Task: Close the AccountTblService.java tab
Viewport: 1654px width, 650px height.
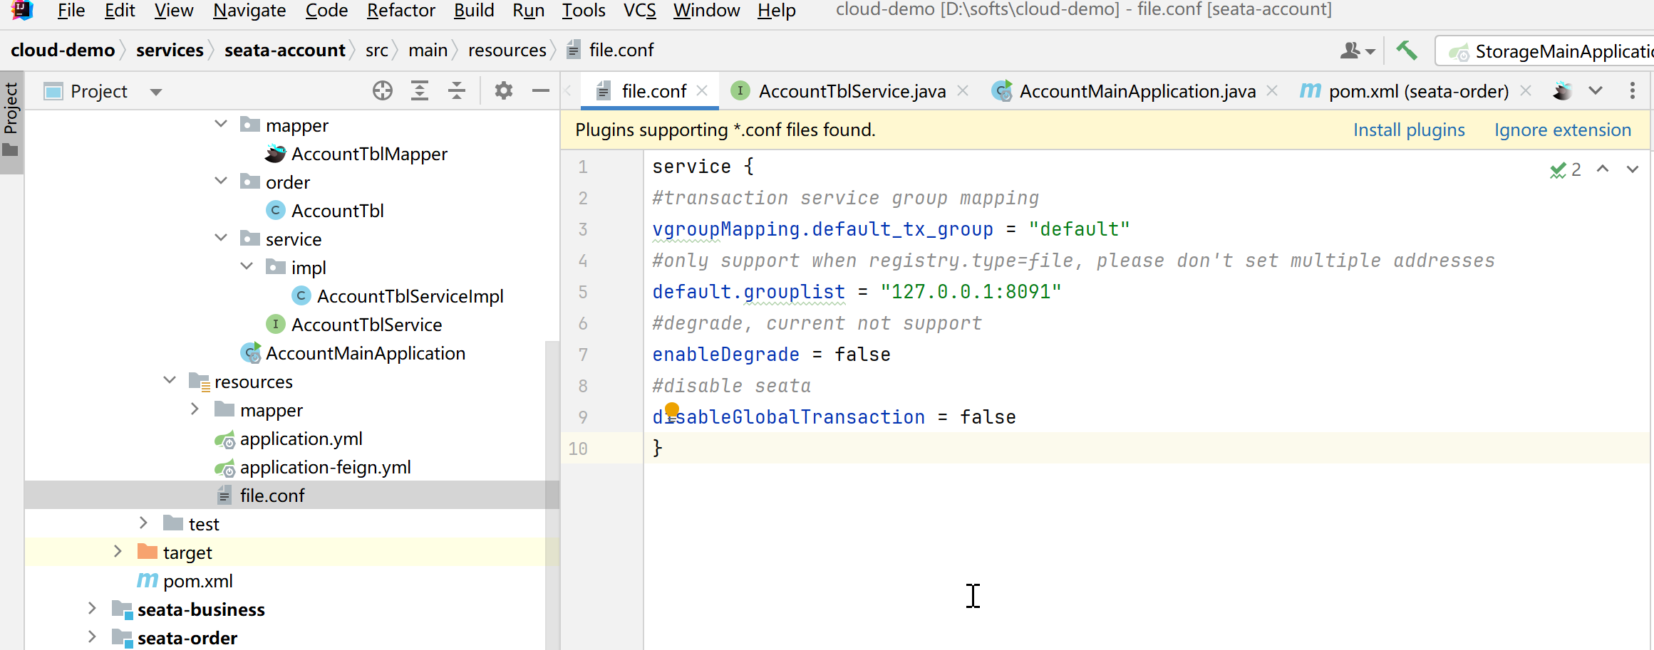Action: click(x=963, y=91)
